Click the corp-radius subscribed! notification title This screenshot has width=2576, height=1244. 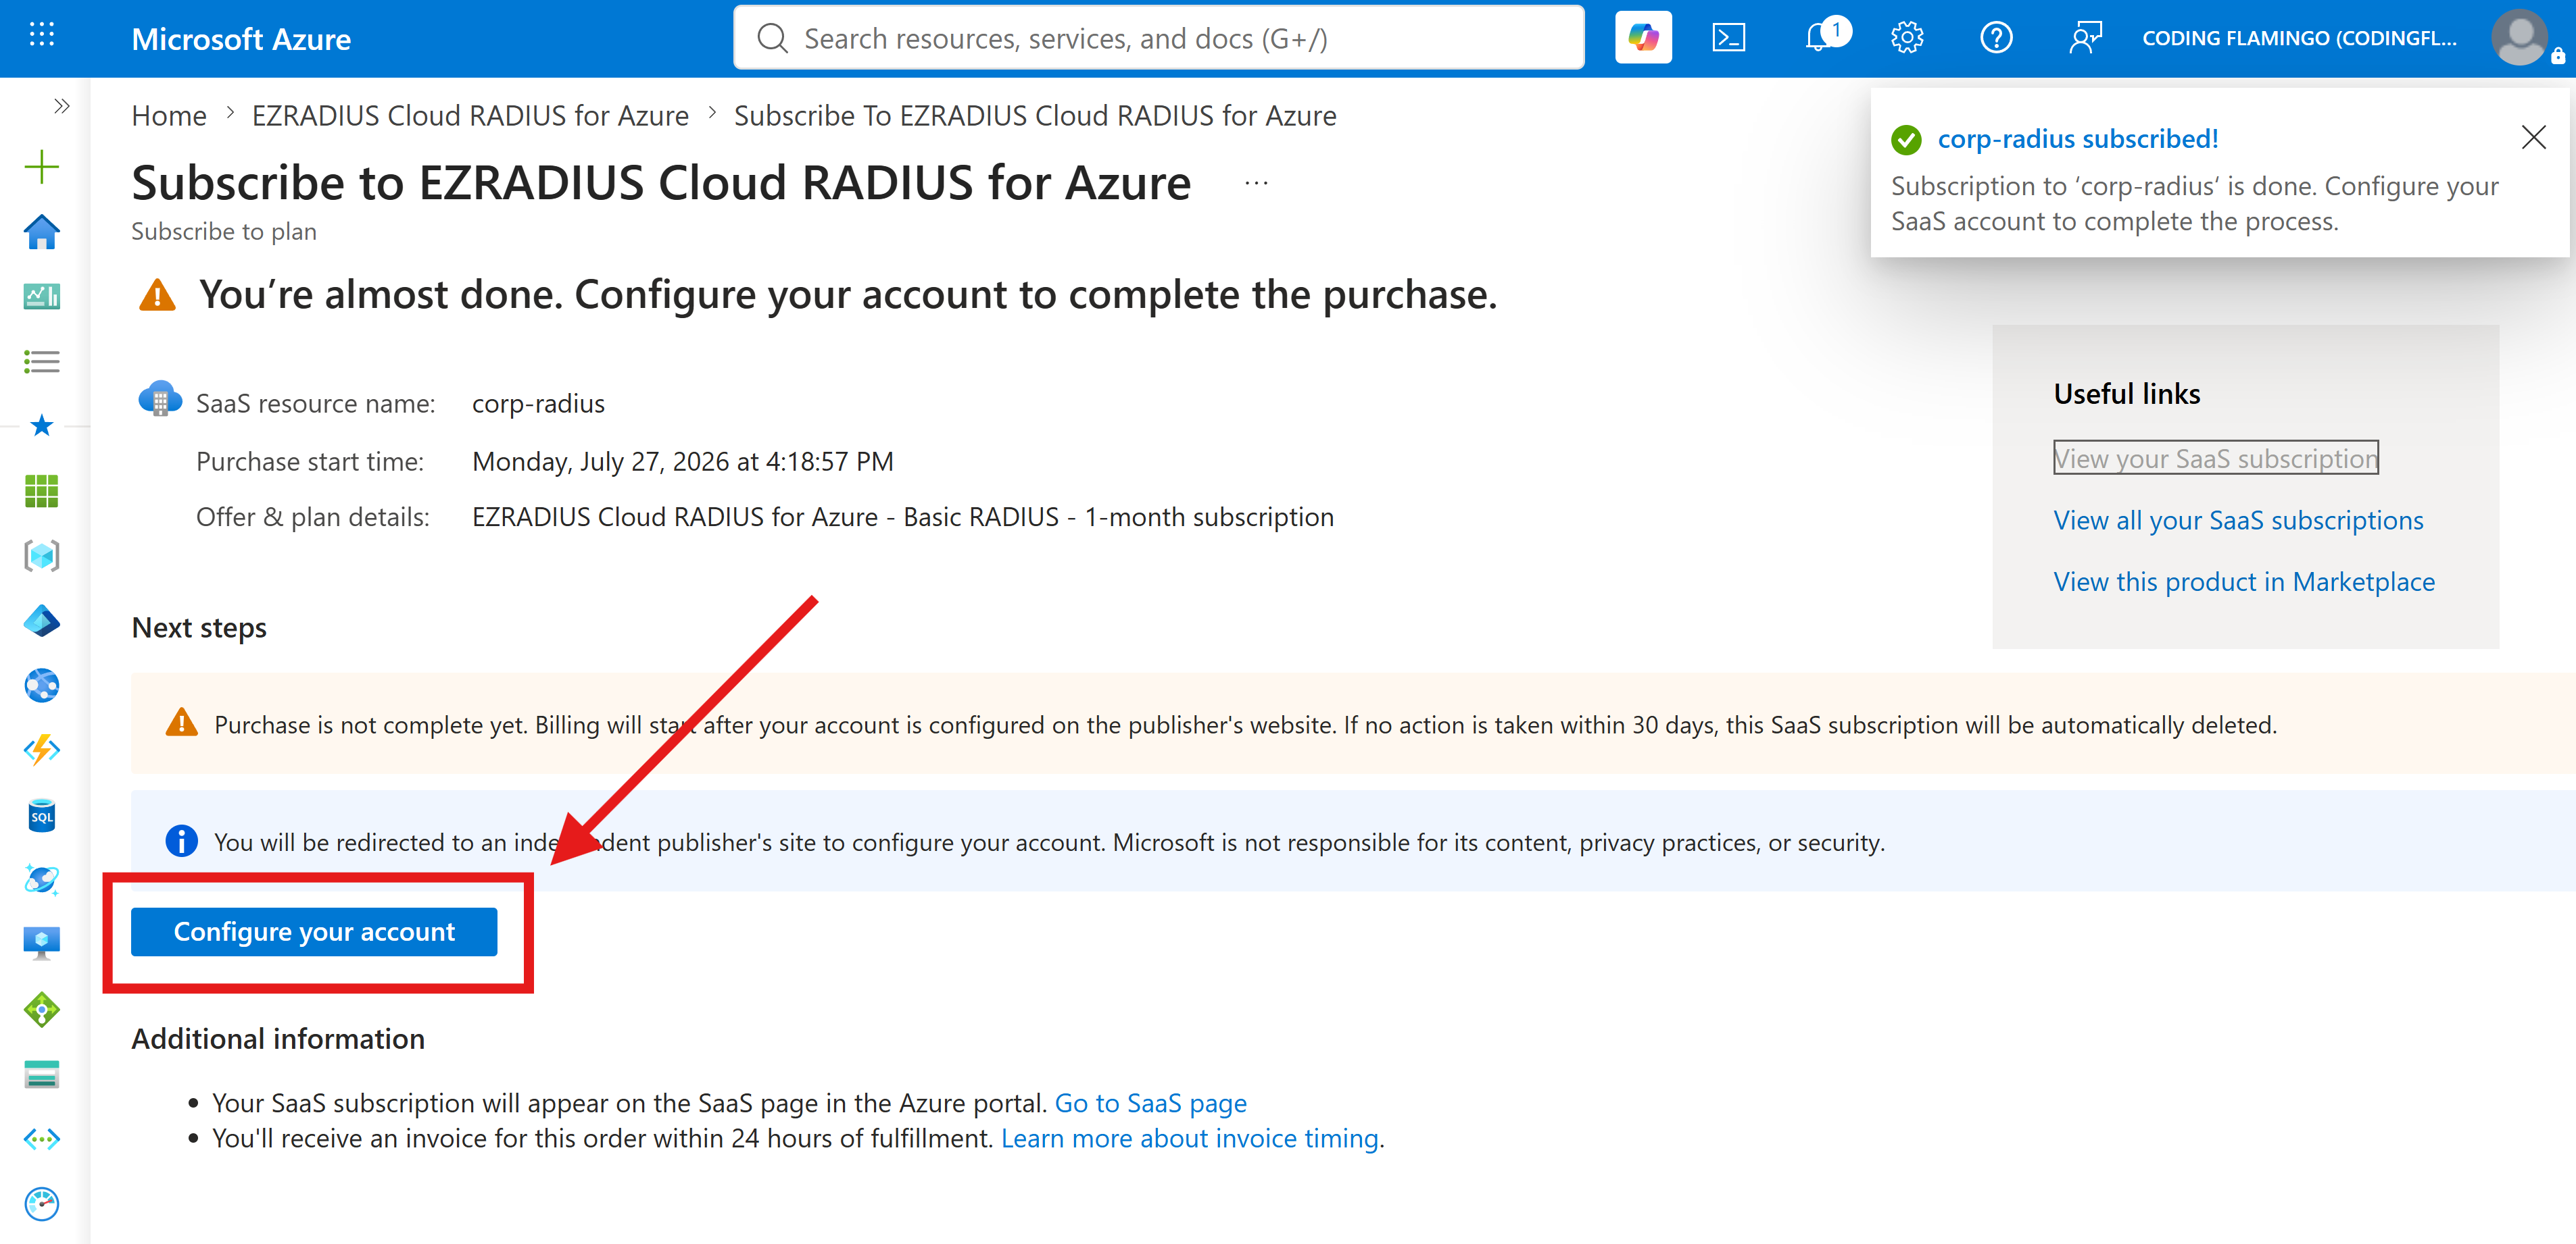(x=2078, y=139)
